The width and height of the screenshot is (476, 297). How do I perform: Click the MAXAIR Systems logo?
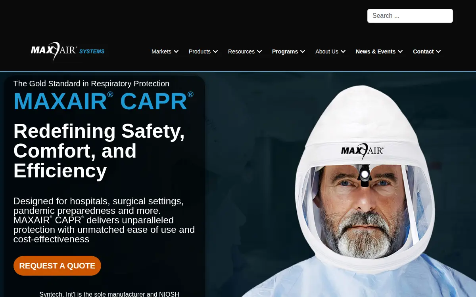(x=68, y=51)
